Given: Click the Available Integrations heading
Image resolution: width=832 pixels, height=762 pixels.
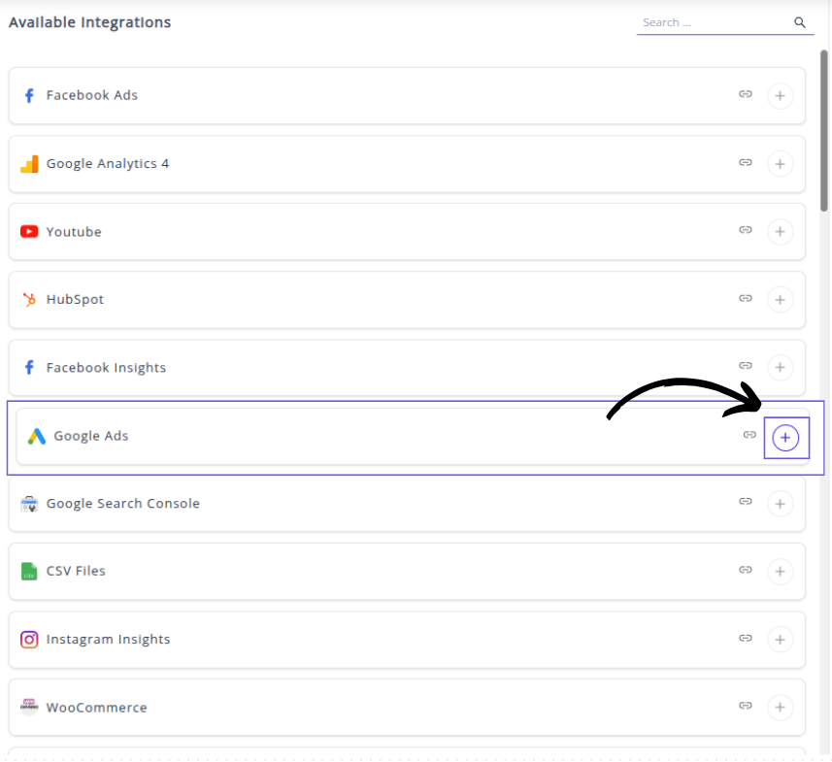Looking at the screenshot, I should [89, 21].
